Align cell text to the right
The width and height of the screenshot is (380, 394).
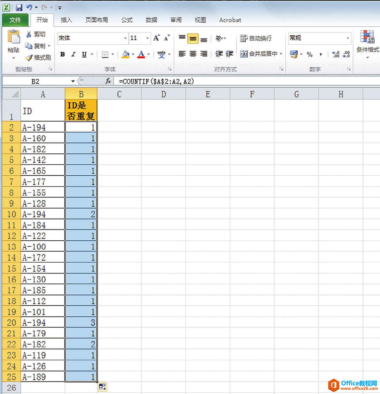[x=204, y=54]
